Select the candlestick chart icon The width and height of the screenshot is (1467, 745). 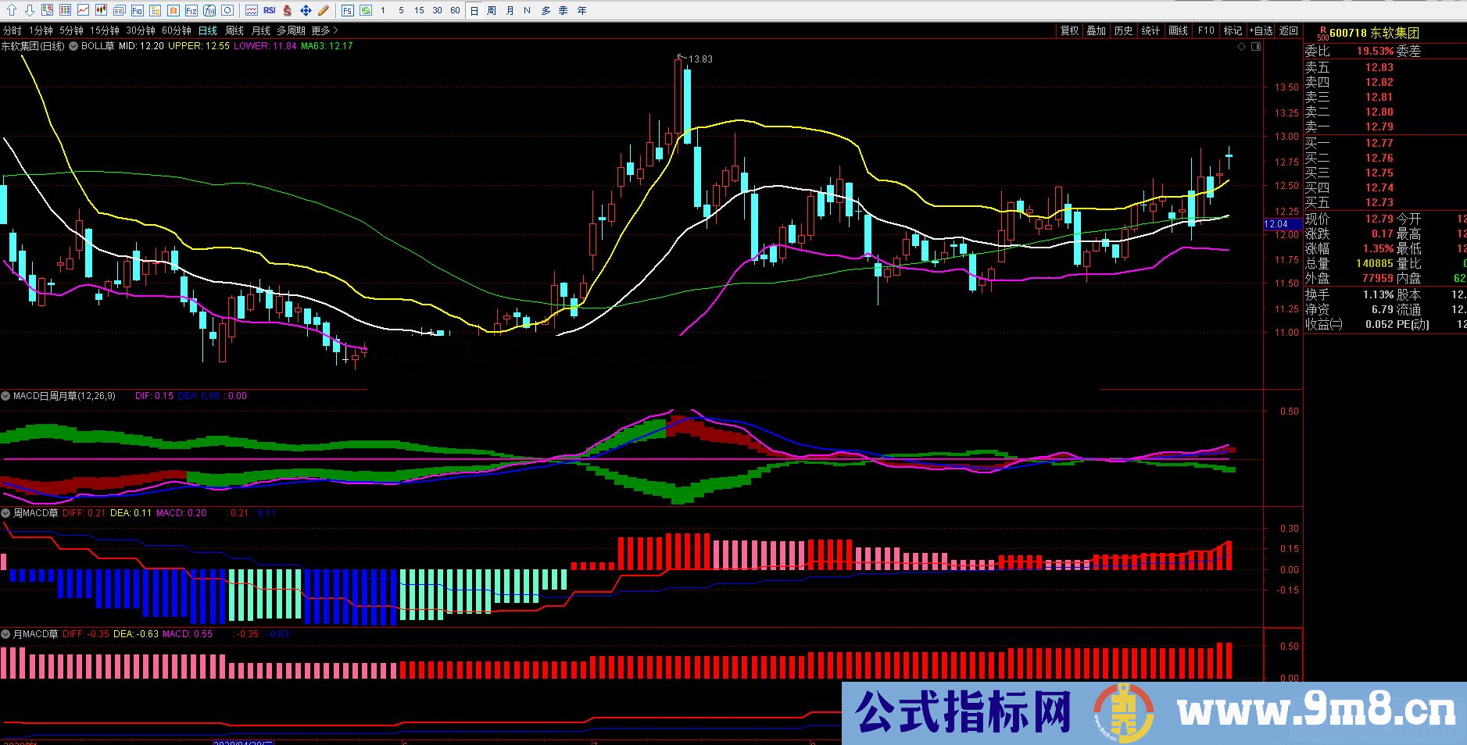[x=99, y=10]
